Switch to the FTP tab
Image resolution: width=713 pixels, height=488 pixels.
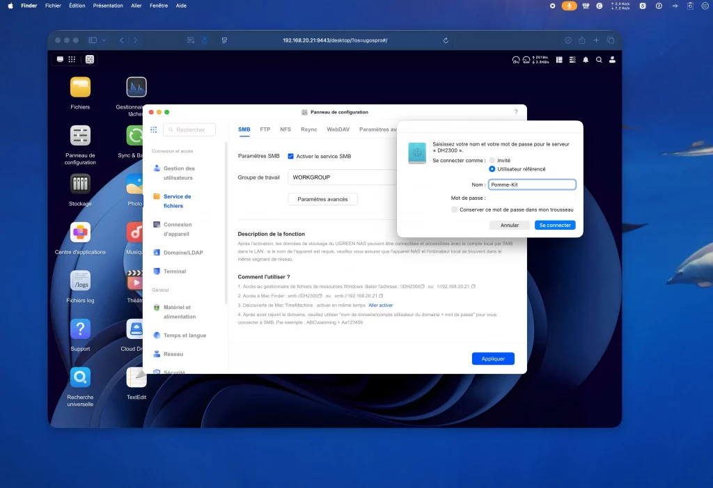click(x=265, y=129)
